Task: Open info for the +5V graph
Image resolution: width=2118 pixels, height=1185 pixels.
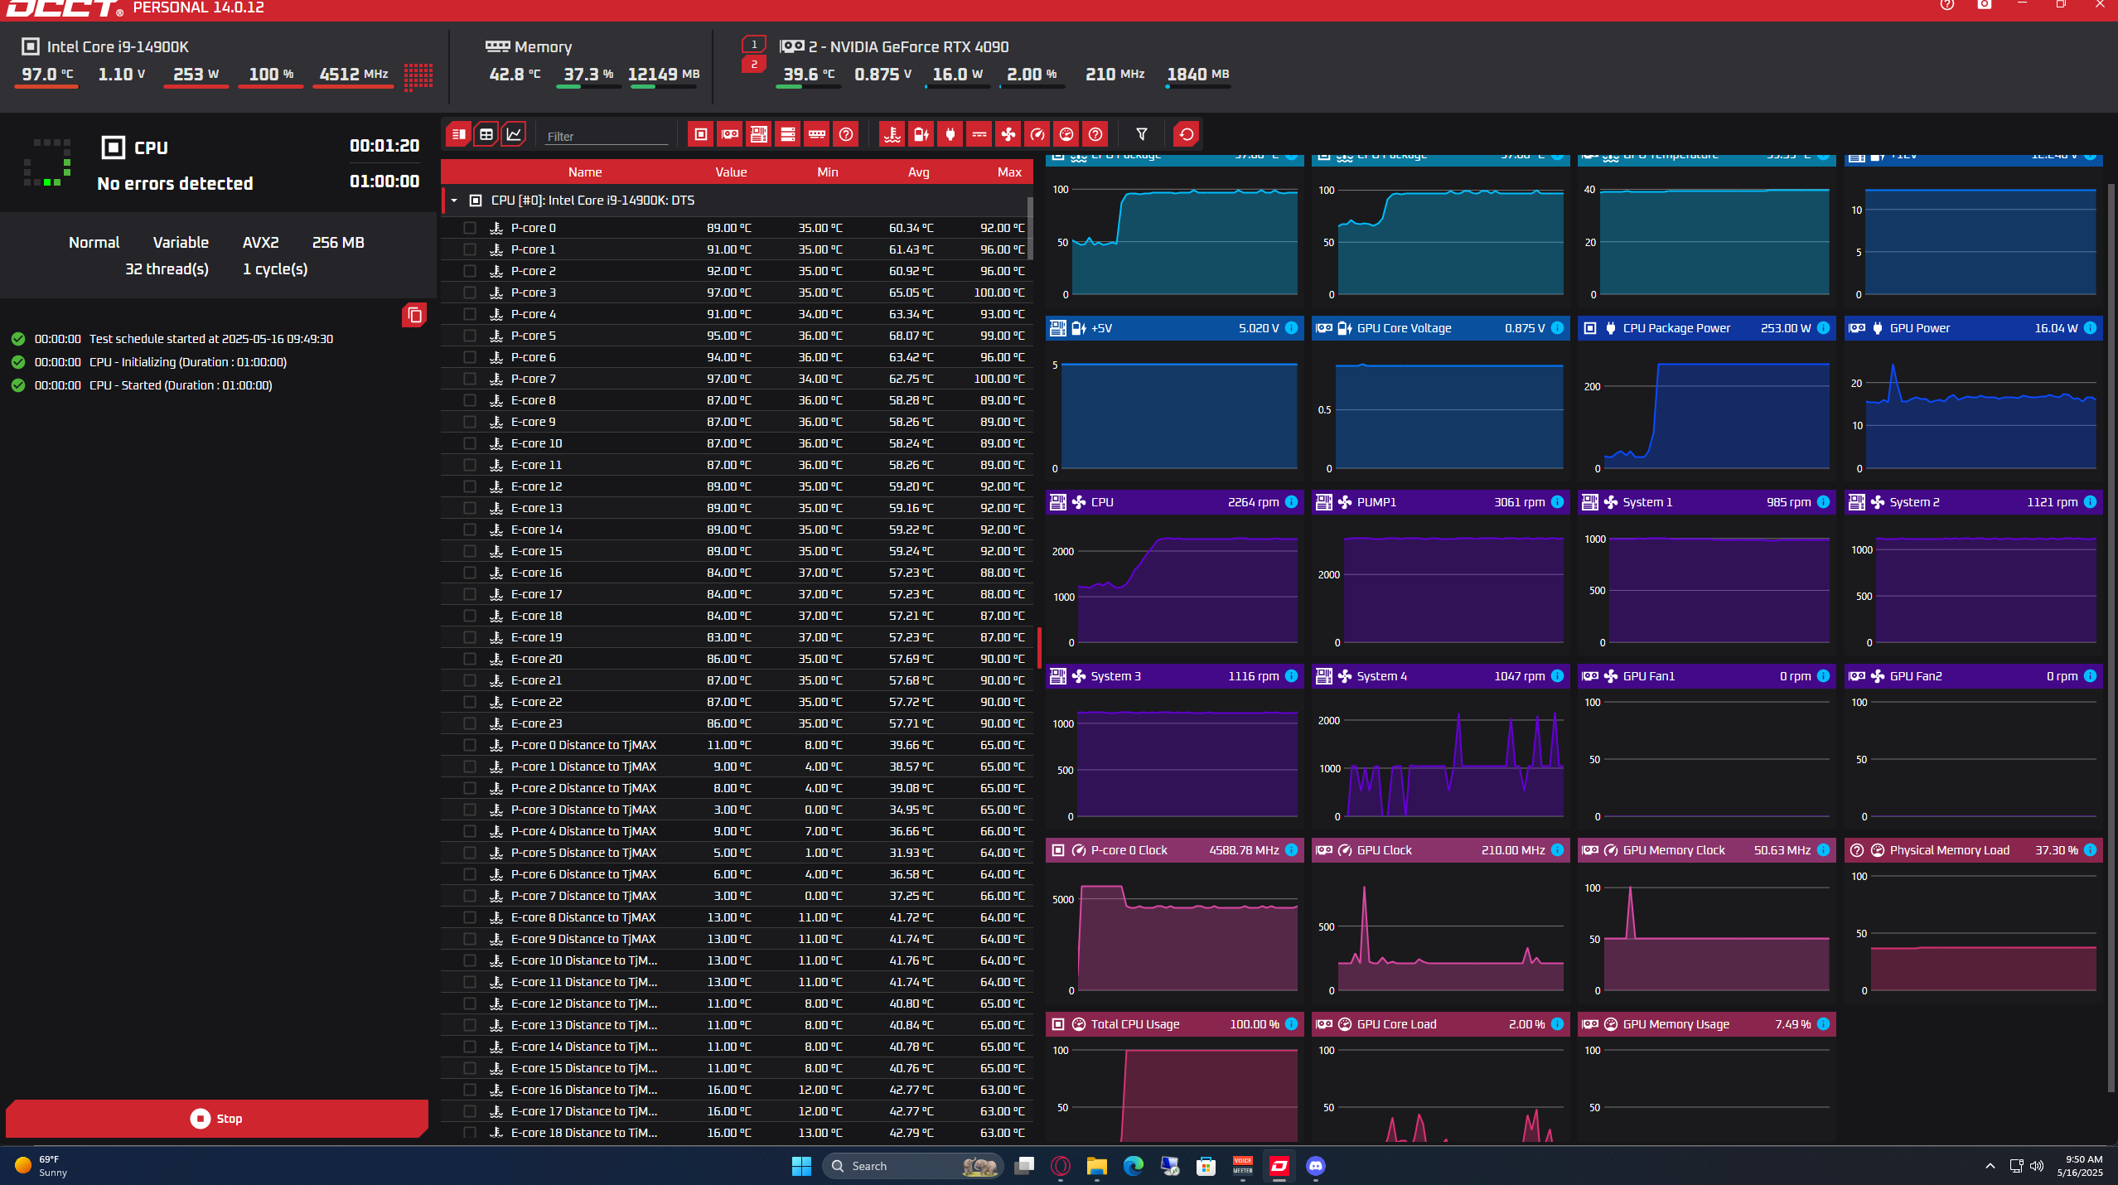Action: coord(1292,328)
